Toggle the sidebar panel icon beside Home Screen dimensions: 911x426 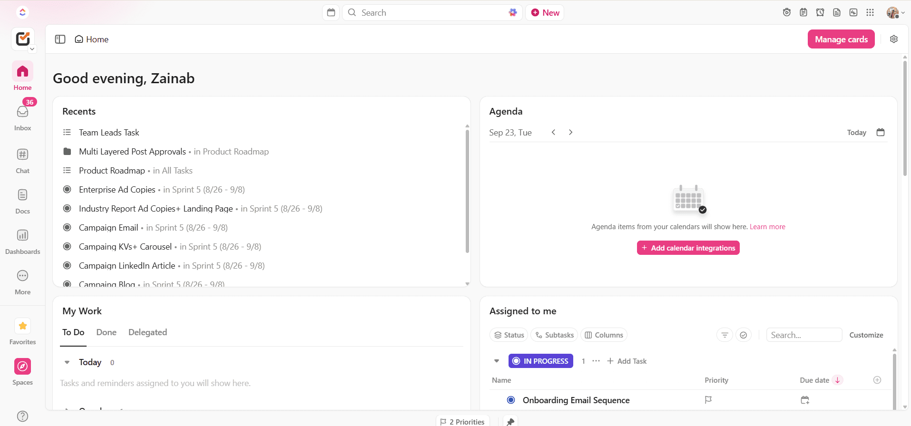tap(60, 39)
